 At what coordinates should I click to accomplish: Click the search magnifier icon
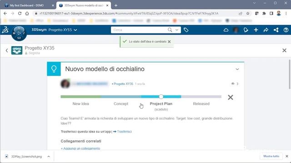tap(170, 30)
